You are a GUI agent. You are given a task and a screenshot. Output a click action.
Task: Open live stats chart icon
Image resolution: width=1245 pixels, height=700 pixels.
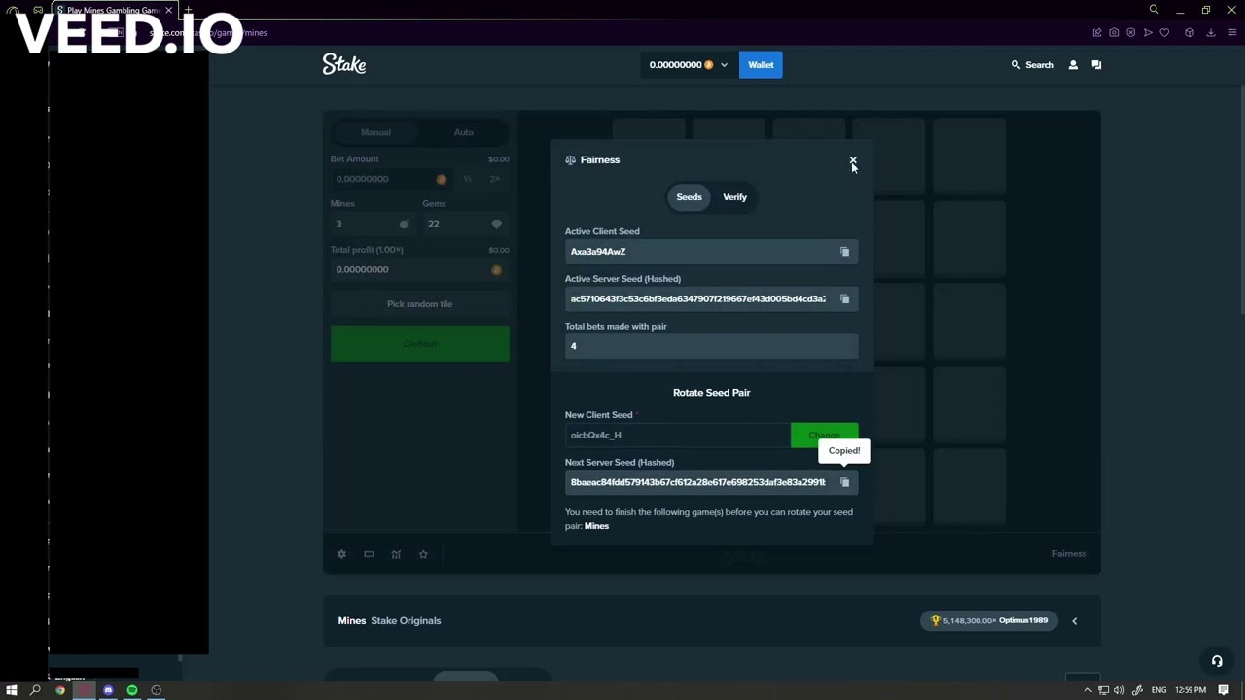(396, 554)
